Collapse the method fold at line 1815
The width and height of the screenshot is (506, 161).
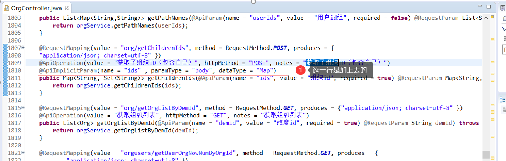[23, 108]
